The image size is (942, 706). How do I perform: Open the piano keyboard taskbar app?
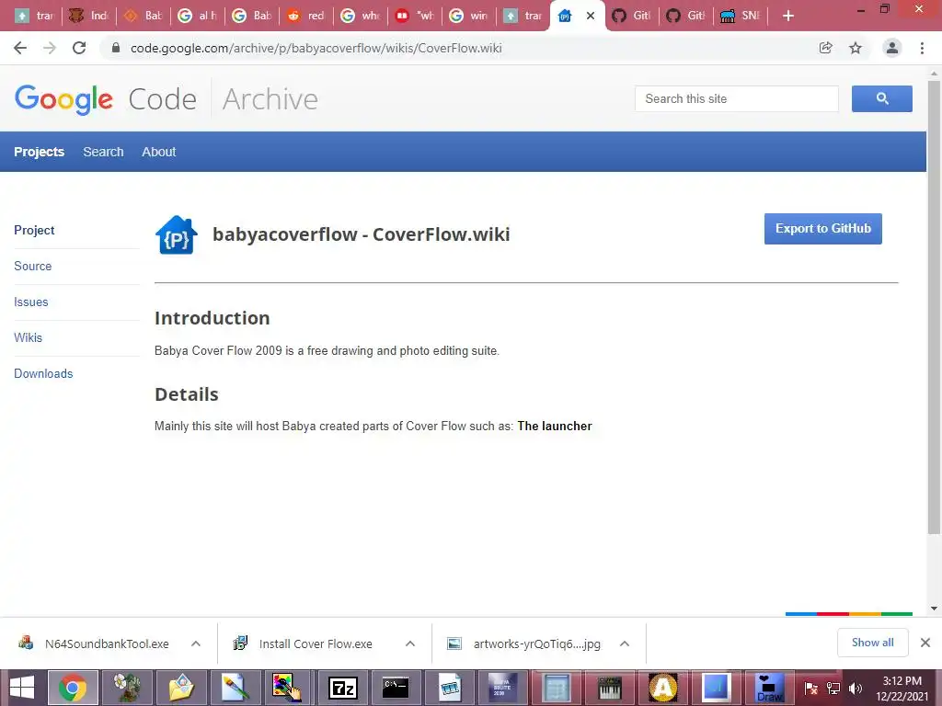point(610,688)
